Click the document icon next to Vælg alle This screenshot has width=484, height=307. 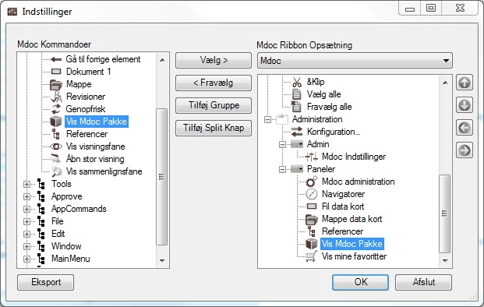[297, 94]
